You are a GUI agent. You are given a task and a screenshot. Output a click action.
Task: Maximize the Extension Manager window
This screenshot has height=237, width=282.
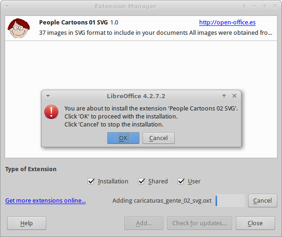tap(265, 6)
